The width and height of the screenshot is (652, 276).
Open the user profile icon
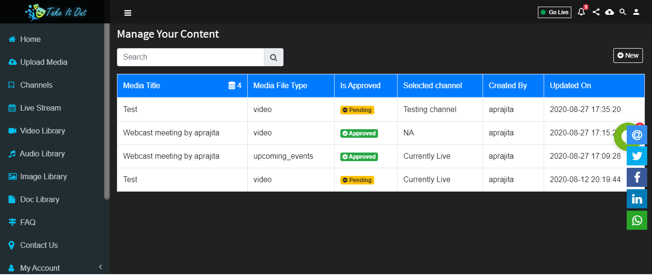[636, 12]
